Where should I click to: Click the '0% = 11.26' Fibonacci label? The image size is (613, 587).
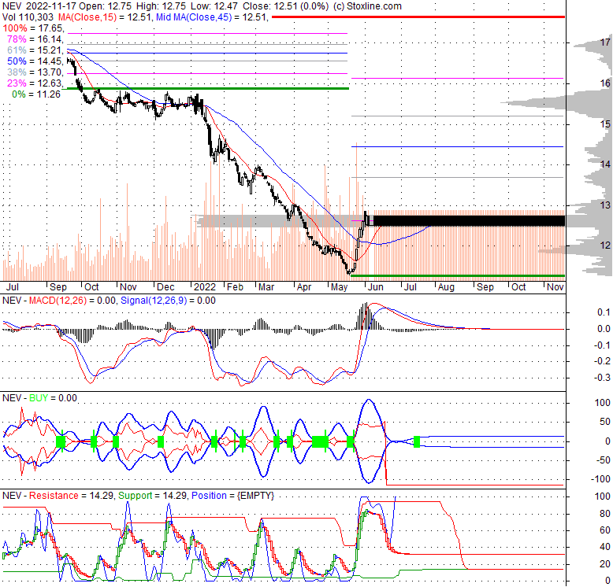tap(36, 94)
